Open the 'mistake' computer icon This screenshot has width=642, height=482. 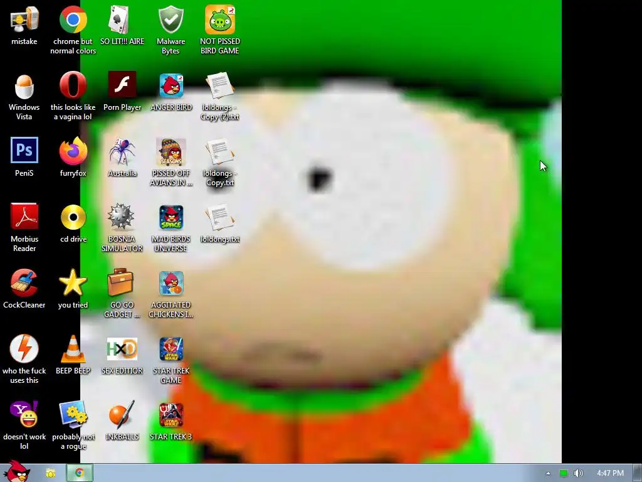[x=24, y=19]
